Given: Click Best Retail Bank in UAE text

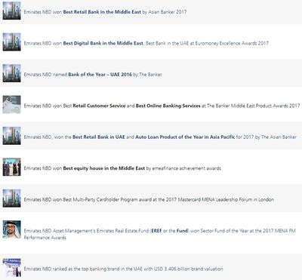Looking at the screenshot, I should tap(99, 137).
